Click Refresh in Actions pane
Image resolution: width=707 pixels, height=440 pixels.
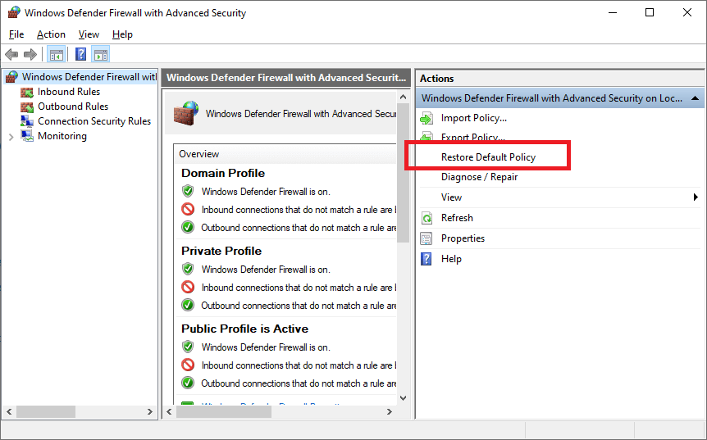[x=457, y=218]
